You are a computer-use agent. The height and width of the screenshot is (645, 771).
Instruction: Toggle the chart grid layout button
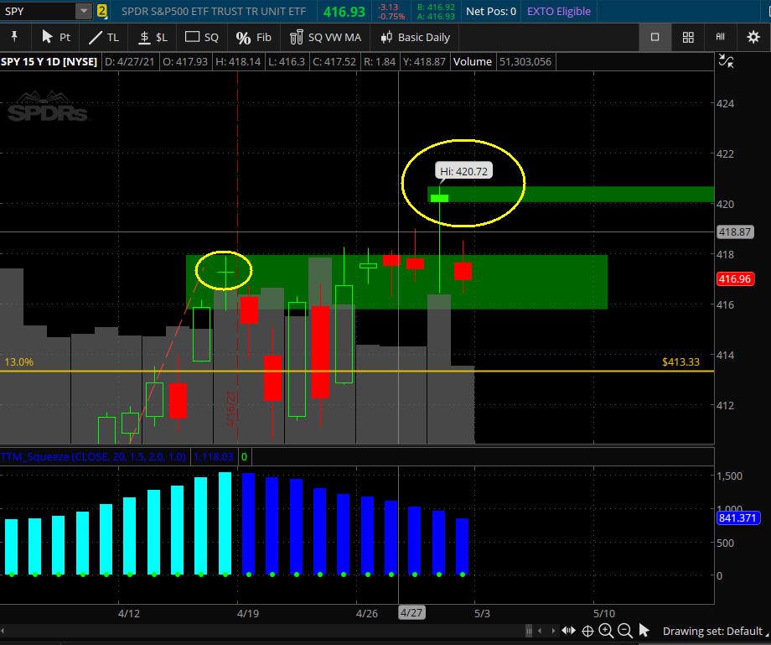[x=688, y=37]
